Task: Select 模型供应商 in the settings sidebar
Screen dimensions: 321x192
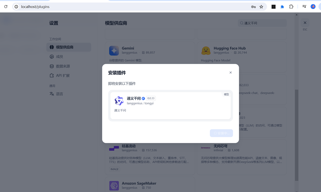Action: [x=69, y=47]
